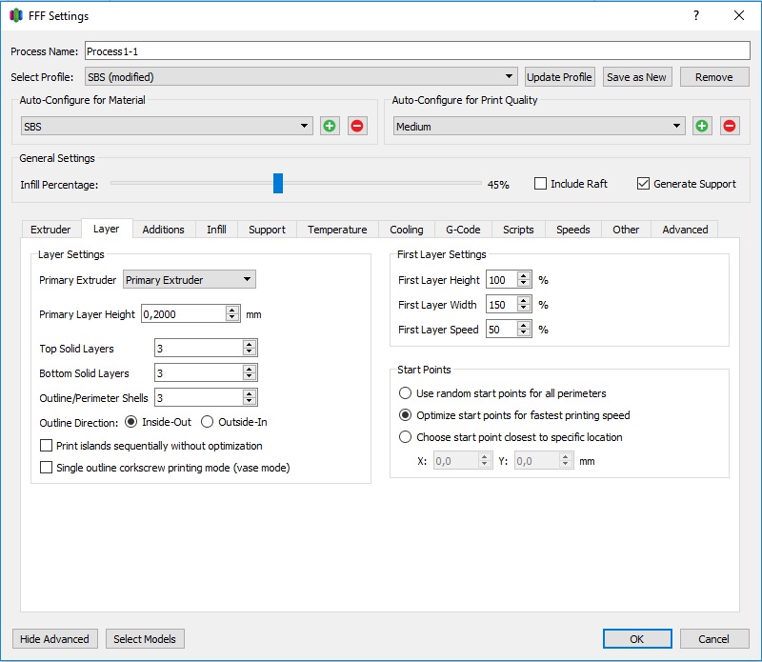The height and width of the screenshot is (662, 762).
Task: Remove Medium print quality with red minus
Action: coord(730,126)
